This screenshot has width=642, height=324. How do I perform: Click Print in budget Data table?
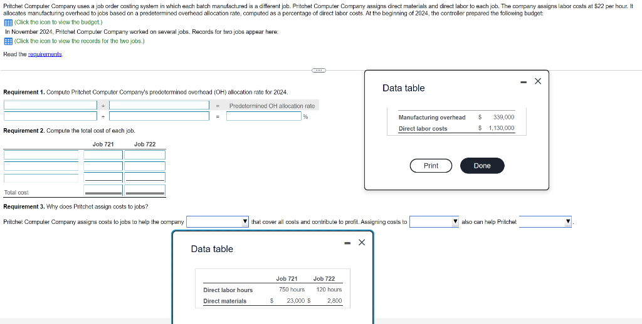(431, 166)
